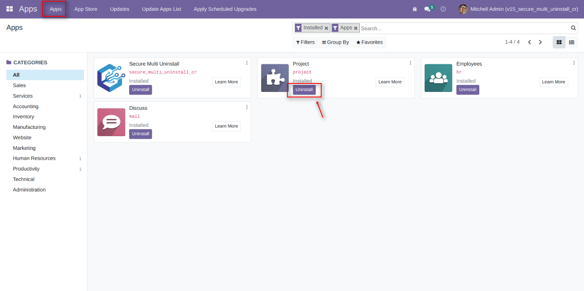Viewport: 584px width, 291px height.
Task: Select the Accounting category
Action: 45,106
